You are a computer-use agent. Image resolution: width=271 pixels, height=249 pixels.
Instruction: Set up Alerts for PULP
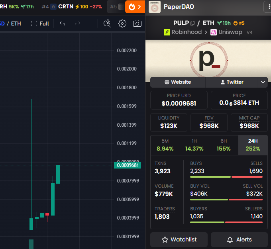pyautogui.click(x=239, y=239)
